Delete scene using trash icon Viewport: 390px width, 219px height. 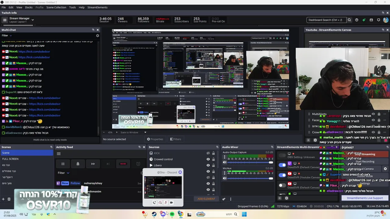(x=9, y=199)
